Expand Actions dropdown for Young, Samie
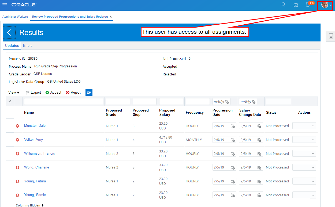 [304, 195]
